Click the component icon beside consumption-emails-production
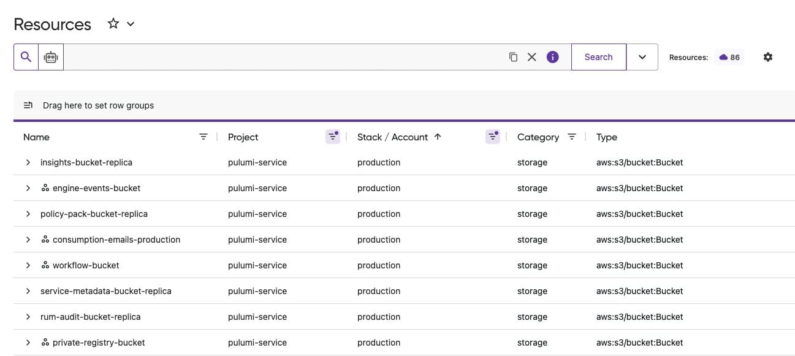795x356 pixels. (45, 240)
